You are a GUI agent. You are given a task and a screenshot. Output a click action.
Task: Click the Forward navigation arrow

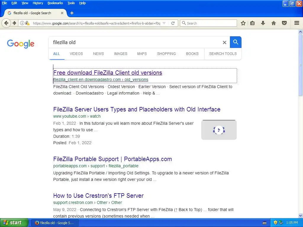coord(14,23)
